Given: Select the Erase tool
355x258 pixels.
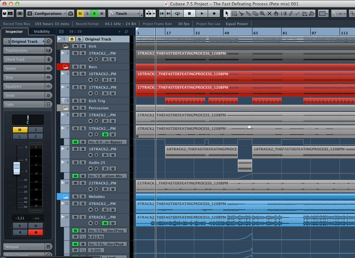Looking at the screenshot, I should 255,13.
